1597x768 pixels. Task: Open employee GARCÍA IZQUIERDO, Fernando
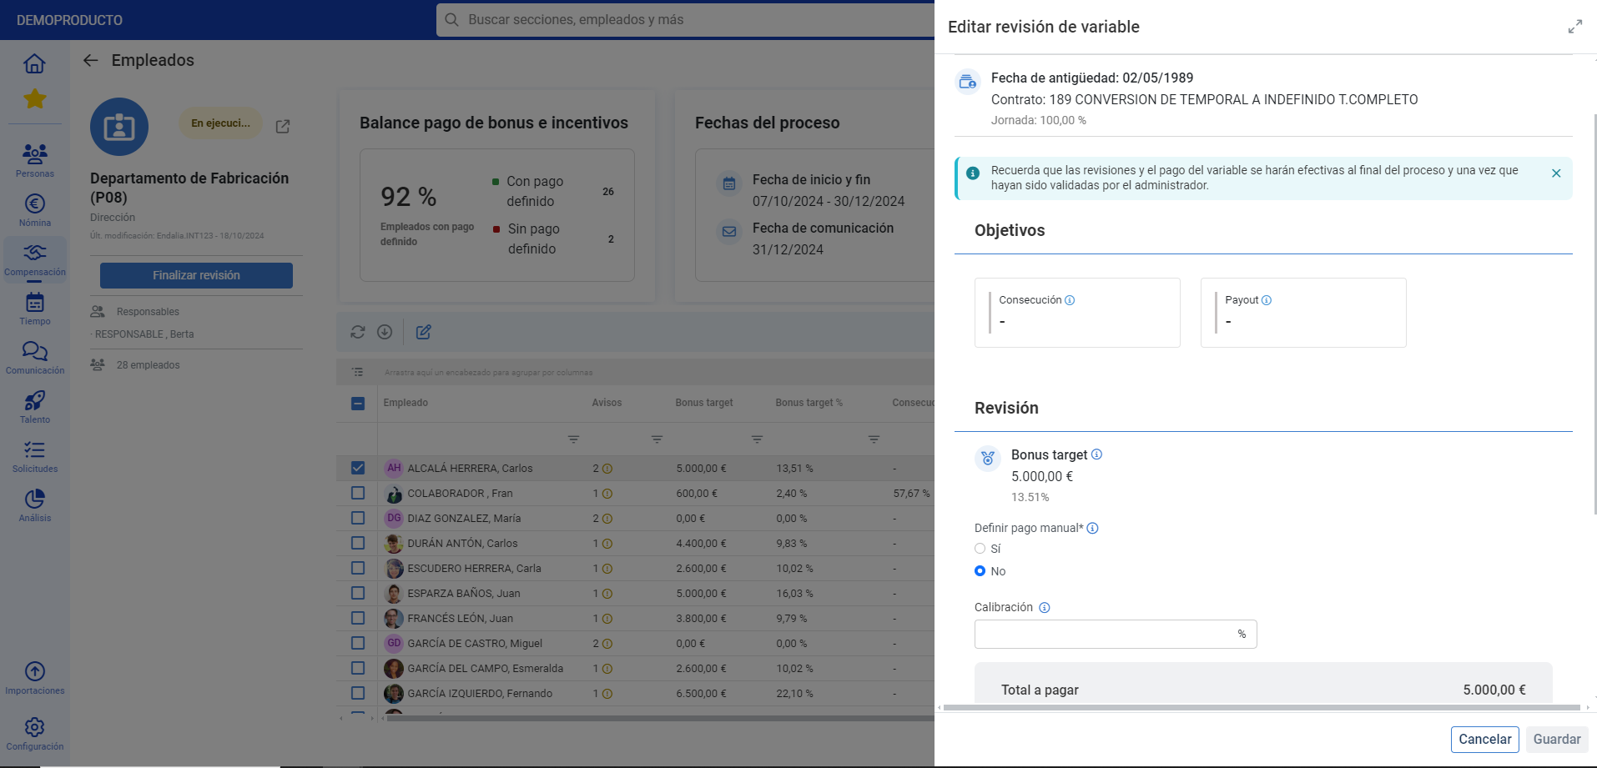tap(480, 694)
